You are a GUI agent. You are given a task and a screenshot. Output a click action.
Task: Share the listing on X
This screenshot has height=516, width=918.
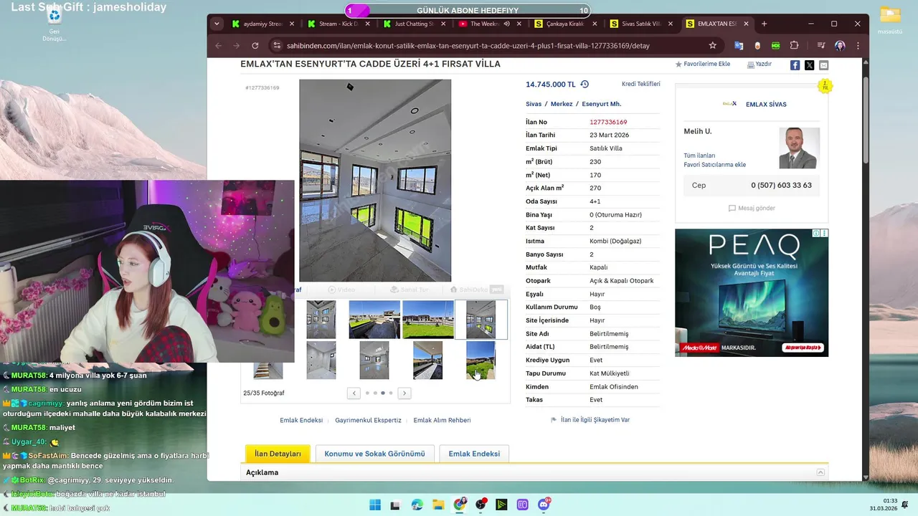click(x=809, y=65)
